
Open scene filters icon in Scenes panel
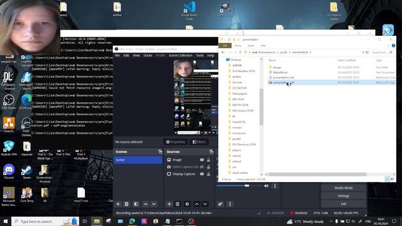(x=136, y=204)
